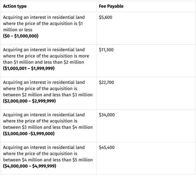Screen dimensions: 196x175
Task: Click "between $4 million and less than $5 million"
Action: [47, 160]
